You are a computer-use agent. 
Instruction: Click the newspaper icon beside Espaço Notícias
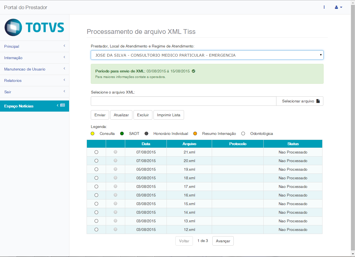click(62, 105)
